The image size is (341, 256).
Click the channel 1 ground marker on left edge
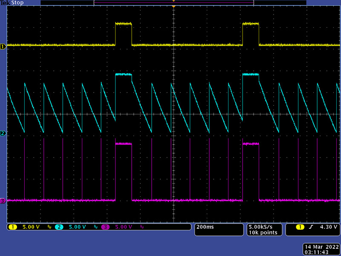(3, 46)
